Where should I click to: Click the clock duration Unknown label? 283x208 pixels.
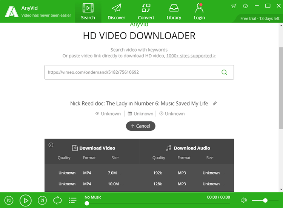point(172,114)
